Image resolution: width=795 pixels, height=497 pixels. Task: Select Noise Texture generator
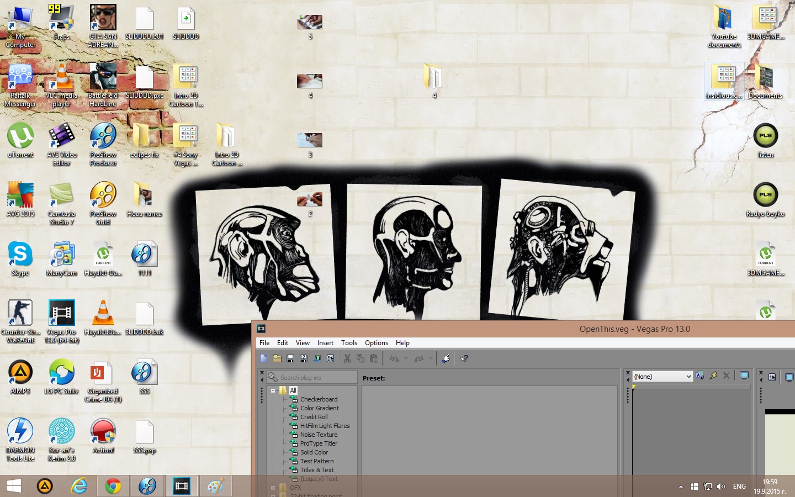319,435
